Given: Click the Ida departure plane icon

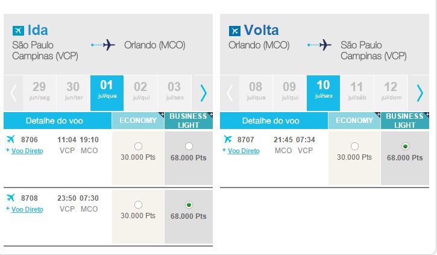Looking at the screenshot, I should (x=18, y=30).
